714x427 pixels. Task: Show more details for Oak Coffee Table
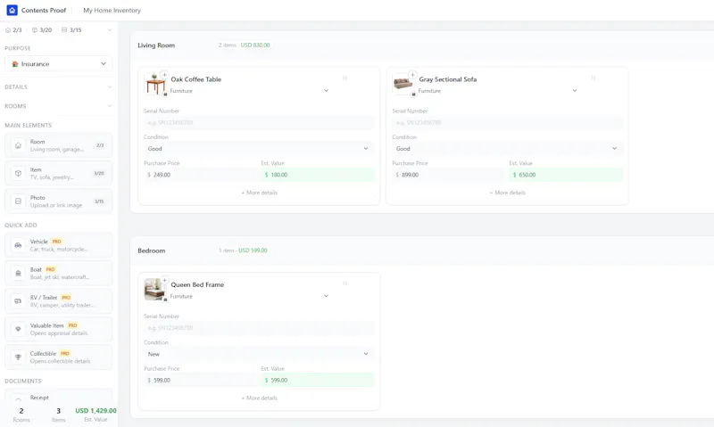[259, 193]
